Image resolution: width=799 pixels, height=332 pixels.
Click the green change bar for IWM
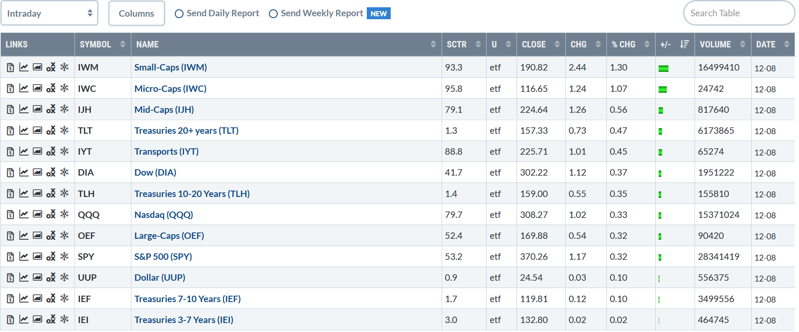pyautogui.click(x=663, y=68)
